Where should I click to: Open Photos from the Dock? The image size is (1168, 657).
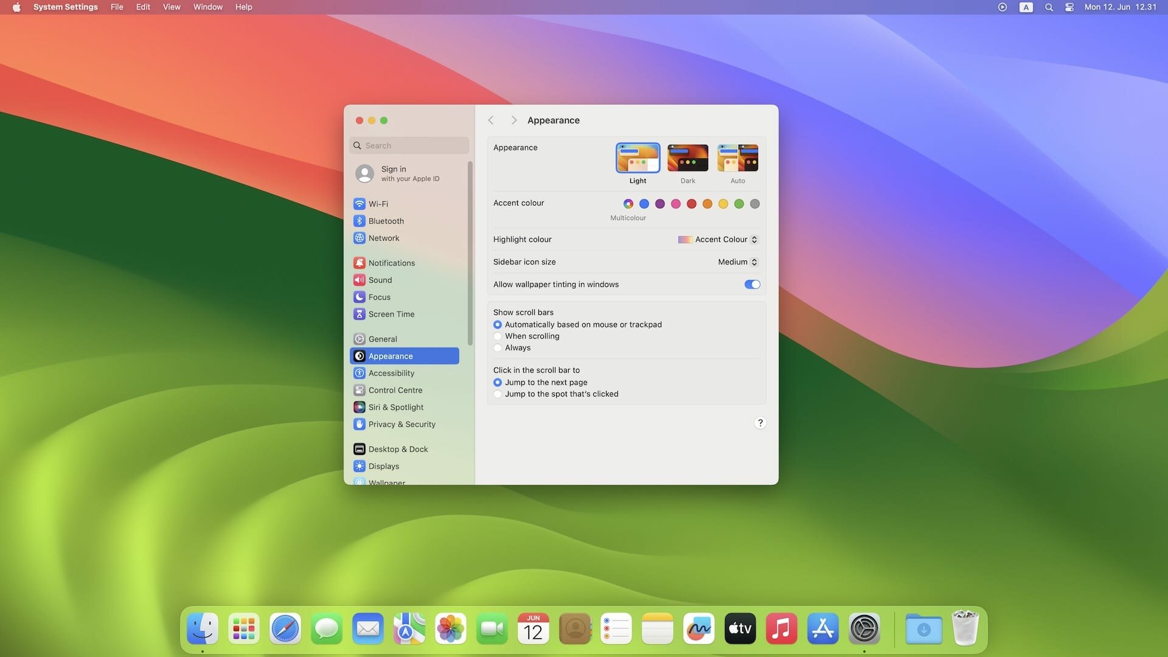coord(450,628)
